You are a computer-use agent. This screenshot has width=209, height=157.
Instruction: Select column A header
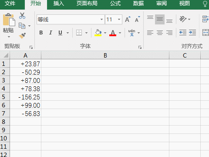(25, 55)
